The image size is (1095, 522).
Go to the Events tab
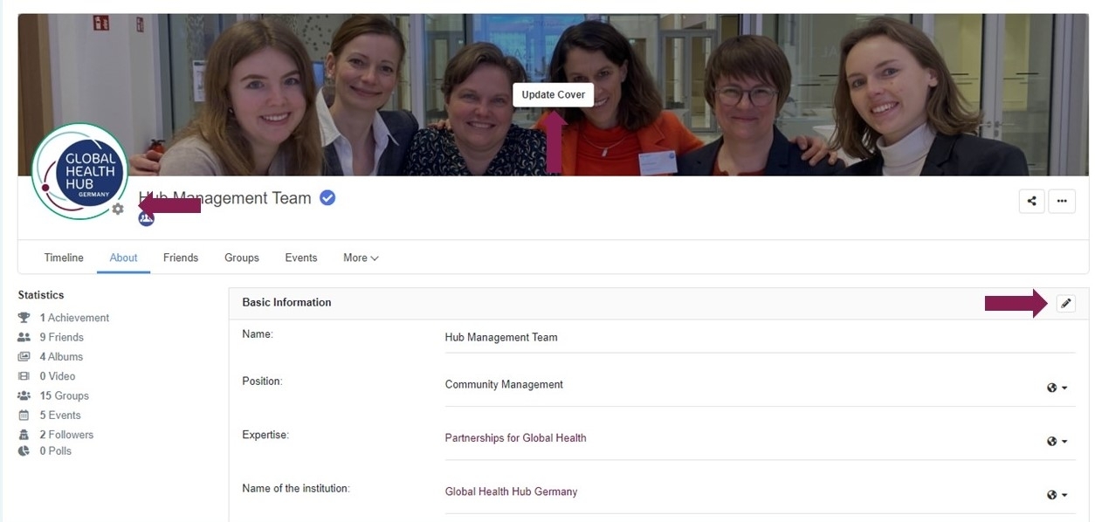tap(300, 258)
